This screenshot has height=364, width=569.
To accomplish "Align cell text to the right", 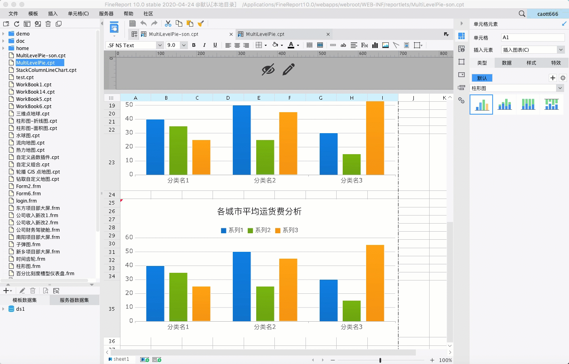I will point(246,45).
